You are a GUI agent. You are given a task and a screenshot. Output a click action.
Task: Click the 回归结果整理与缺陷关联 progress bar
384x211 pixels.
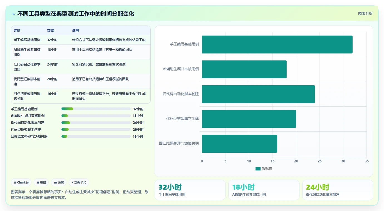(96, 136)
